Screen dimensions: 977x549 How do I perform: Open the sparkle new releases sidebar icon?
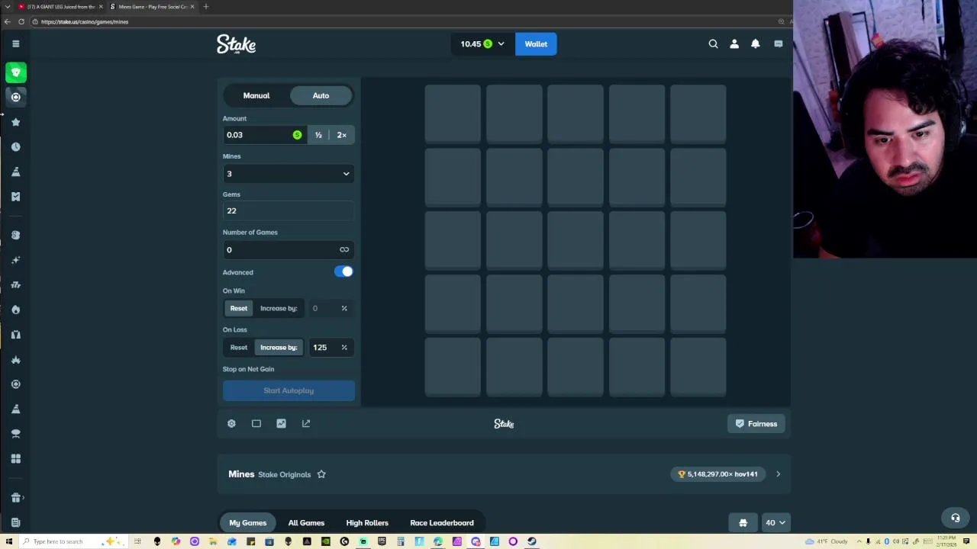click(15, 260)
